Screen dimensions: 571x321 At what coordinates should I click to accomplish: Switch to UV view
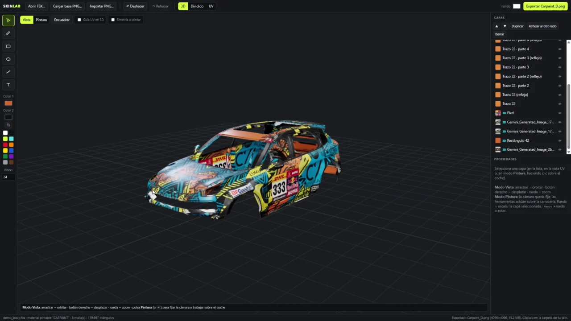pyautogui.click(x=211, y=6)
